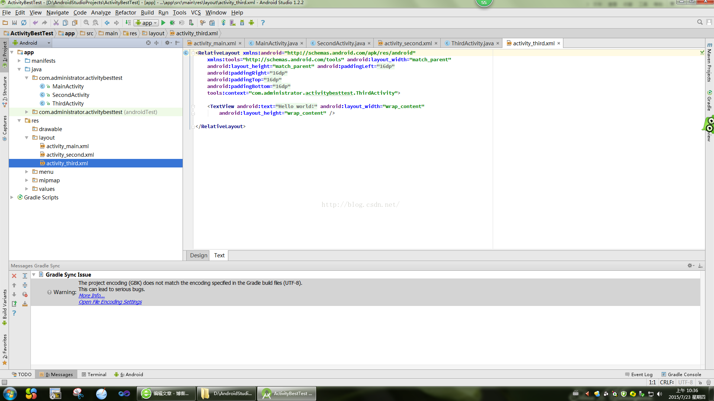Open the TODO tool window button
Screen dimensions: 714x401
[x=22, y=374]
